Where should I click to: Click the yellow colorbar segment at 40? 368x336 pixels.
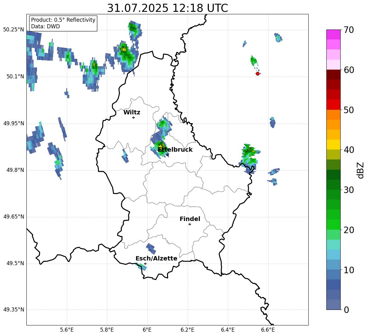tap(333, 145)
